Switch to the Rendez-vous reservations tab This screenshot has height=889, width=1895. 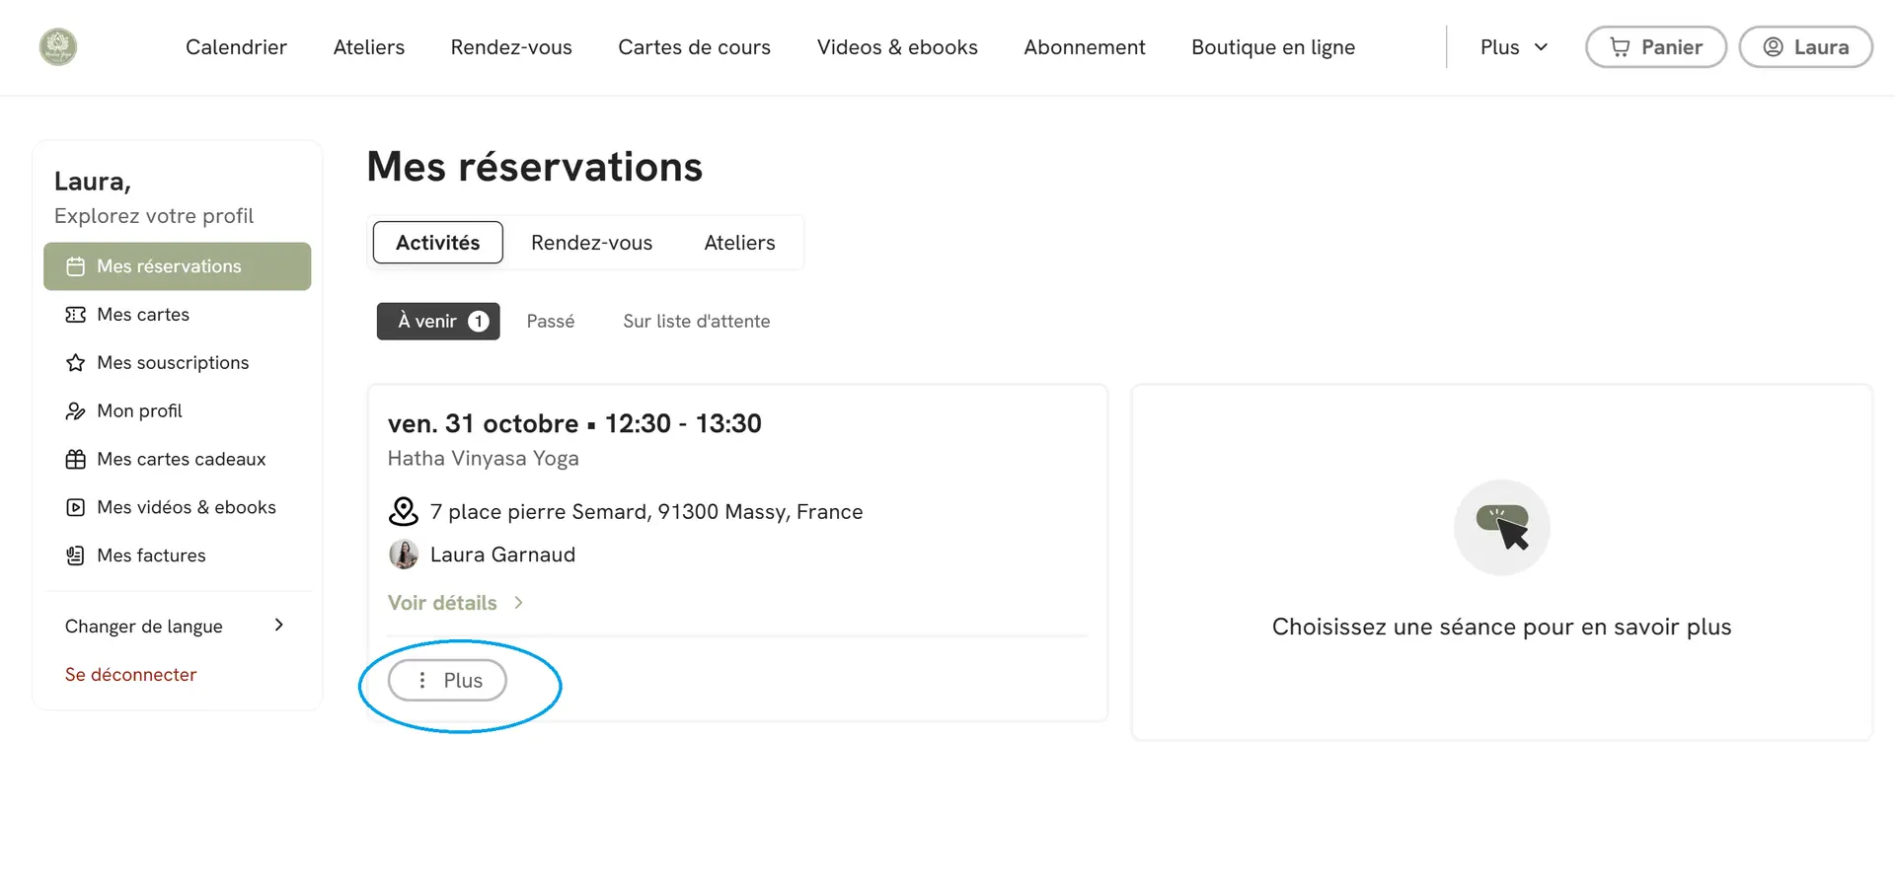(591, 243)
